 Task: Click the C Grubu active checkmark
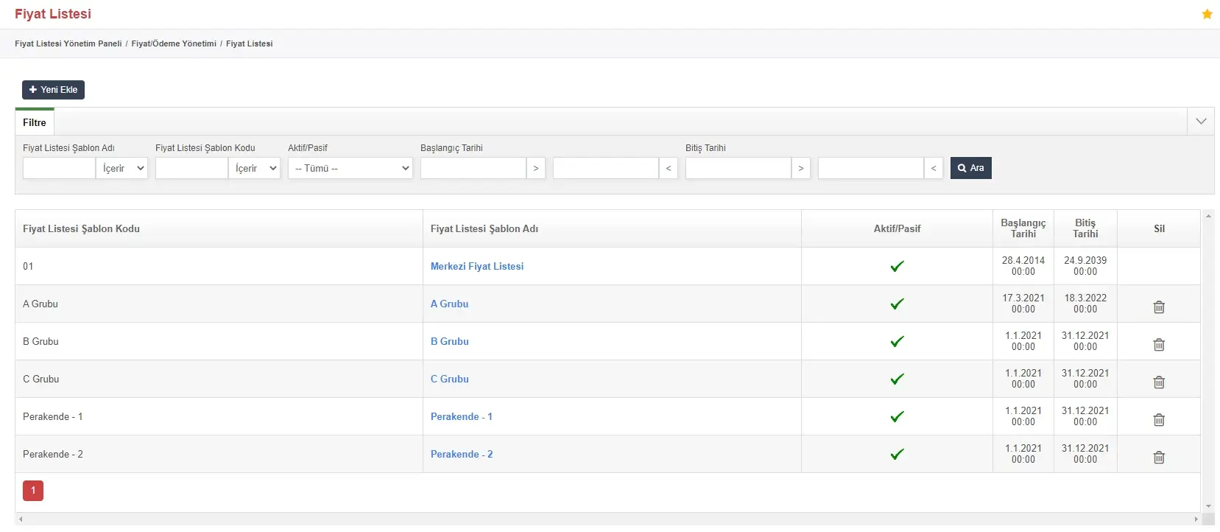897,379
